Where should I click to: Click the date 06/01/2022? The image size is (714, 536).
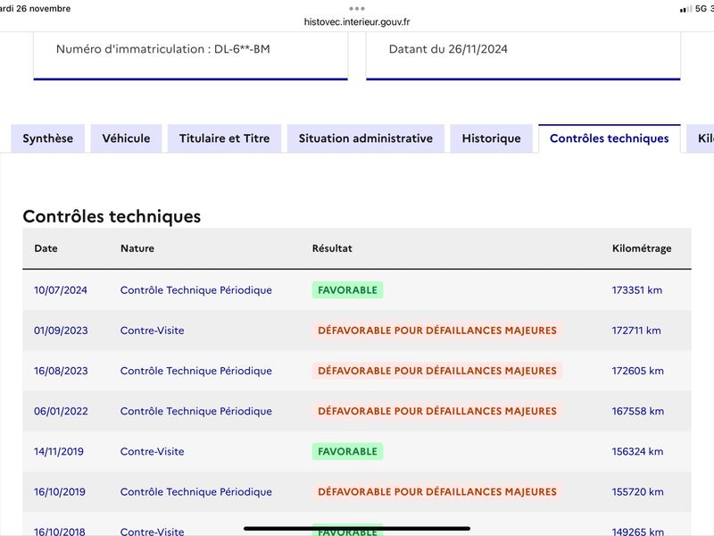point(61,411)
